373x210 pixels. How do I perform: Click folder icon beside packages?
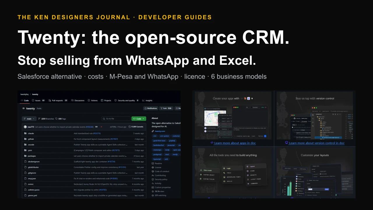coord(25,156)
